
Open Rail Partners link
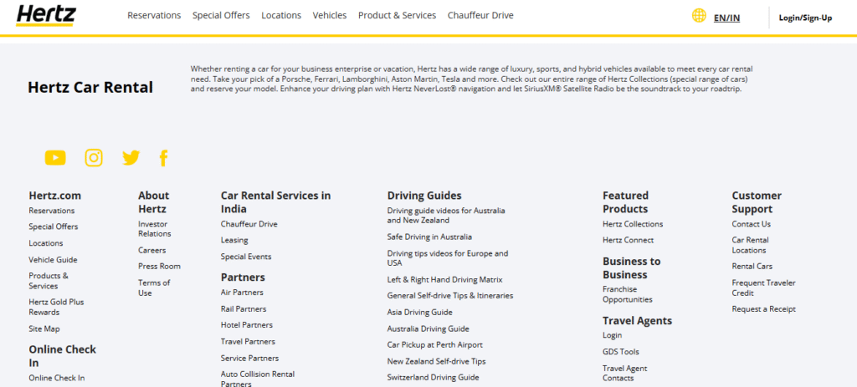pyautogui.click(x=244, y=309)
